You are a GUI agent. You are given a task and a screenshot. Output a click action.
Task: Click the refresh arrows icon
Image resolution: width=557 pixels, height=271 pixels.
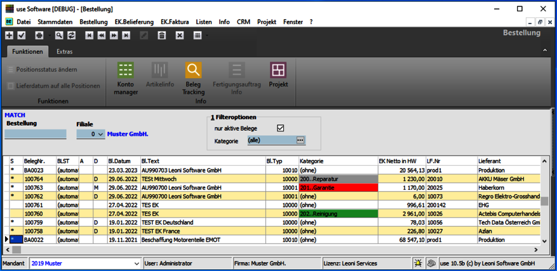click(x=71, y=36)
